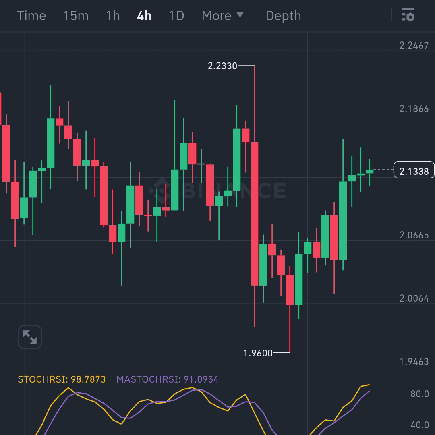Click the current price label 2.1338
The image size is (435, 435).
click(414, 170)
